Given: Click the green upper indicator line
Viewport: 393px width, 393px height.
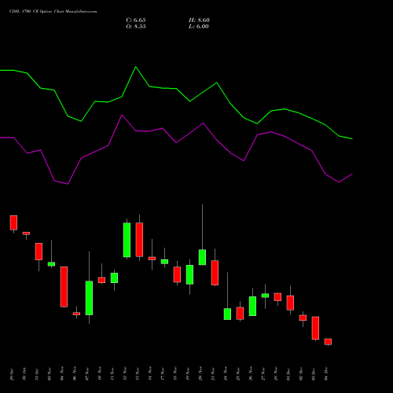Looking at the screenshot, I should pos(176,89).
